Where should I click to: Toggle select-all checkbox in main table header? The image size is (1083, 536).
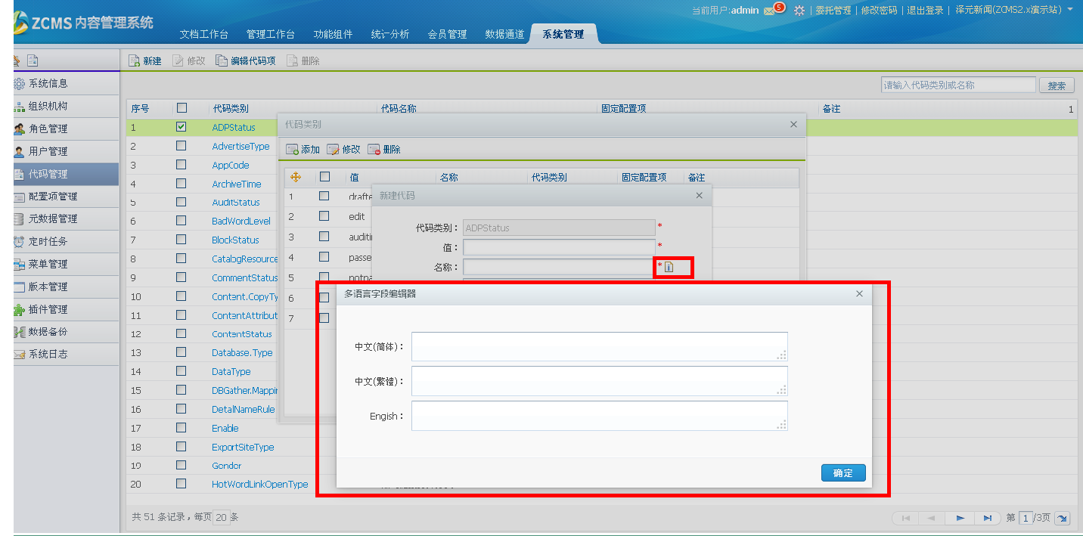click(182, 108)
